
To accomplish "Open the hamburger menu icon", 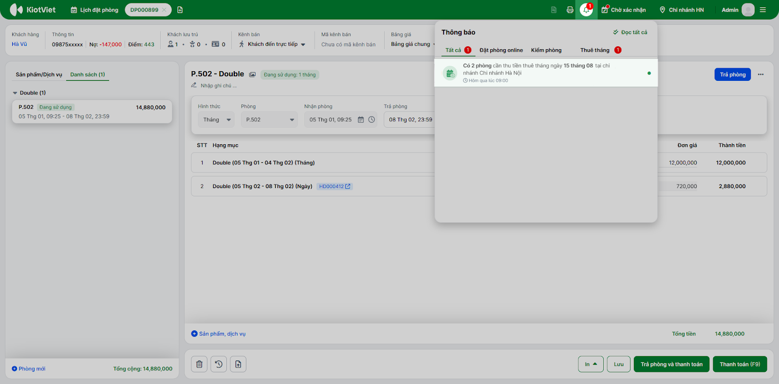I will click(763, 10).
